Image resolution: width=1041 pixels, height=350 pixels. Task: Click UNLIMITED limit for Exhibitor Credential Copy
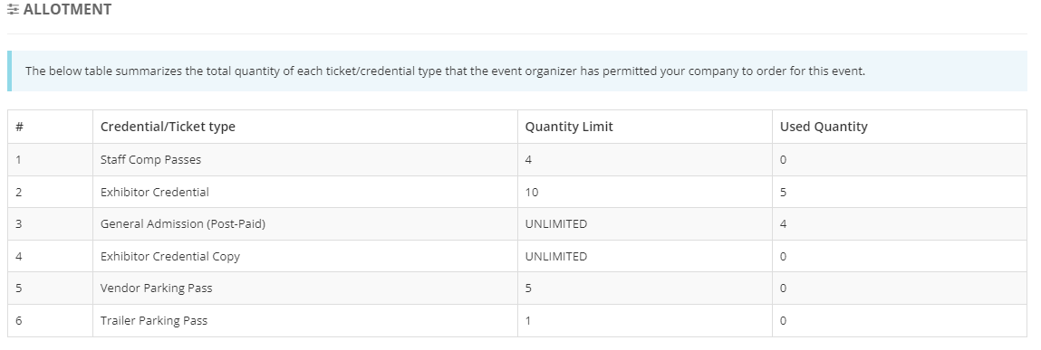pos(556,257)
